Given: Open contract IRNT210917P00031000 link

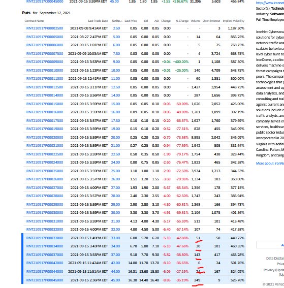Looking at the screenshot, I should pyautogui.click(x=44, y=221).
